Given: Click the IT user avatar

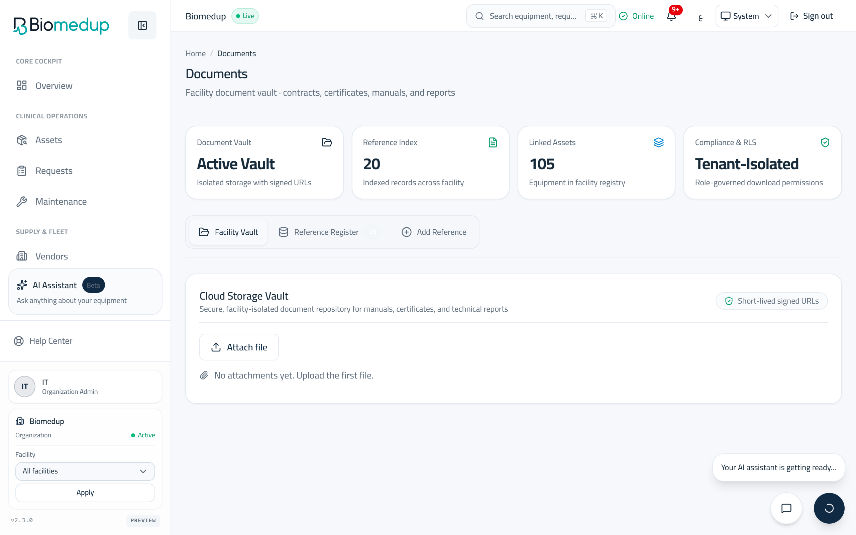Looking at the screenshot, I should 25,387.
